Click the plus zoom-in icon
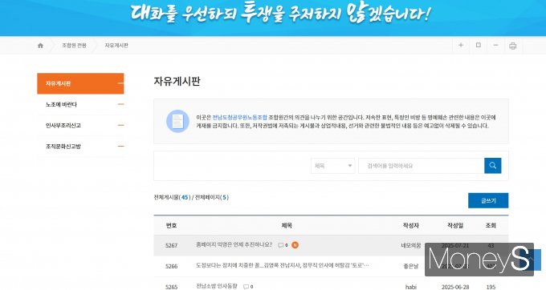The image size is (546, 290). pyautogui.click(x=461, y=45)
